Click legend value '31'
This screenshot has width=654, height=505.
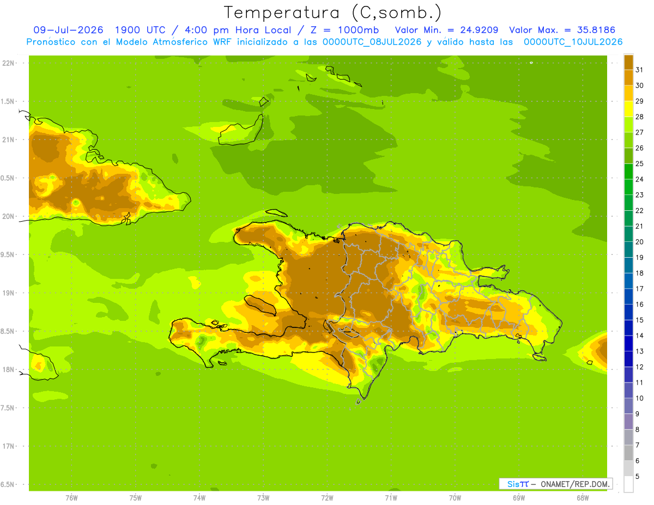[640, 70]
